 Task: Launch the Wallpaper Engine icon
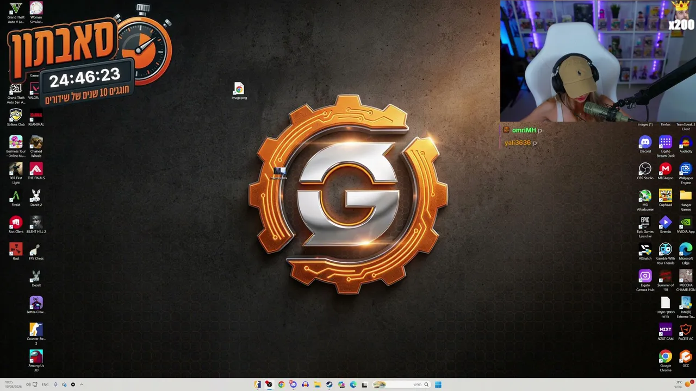pyautogui.click(x=686, y=173)
